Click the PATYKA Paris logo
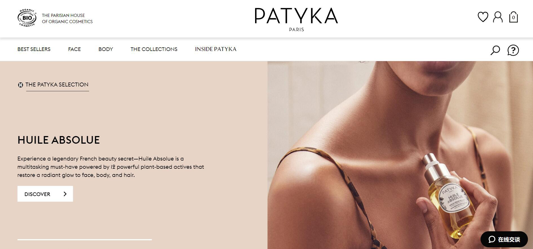The width and height of the screenshot is (533, 249). pyautogui.click(x=296, y=19)
